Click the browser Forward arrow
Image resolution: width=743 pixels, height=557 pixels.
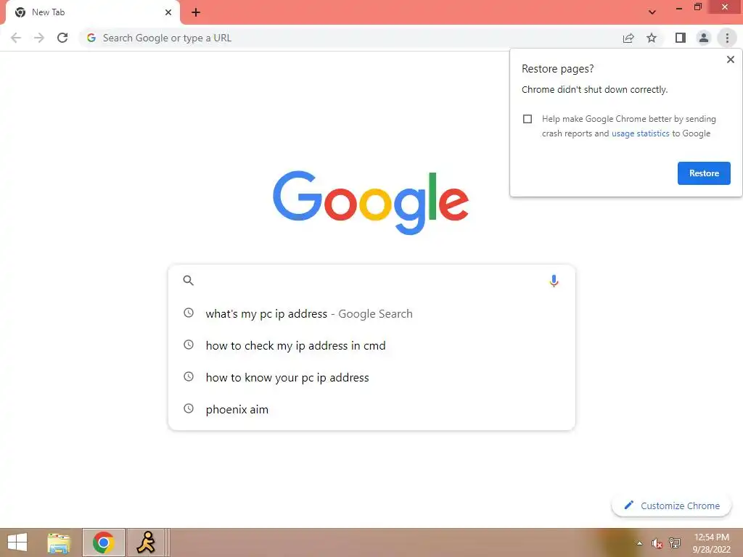(x=39, y=38)
